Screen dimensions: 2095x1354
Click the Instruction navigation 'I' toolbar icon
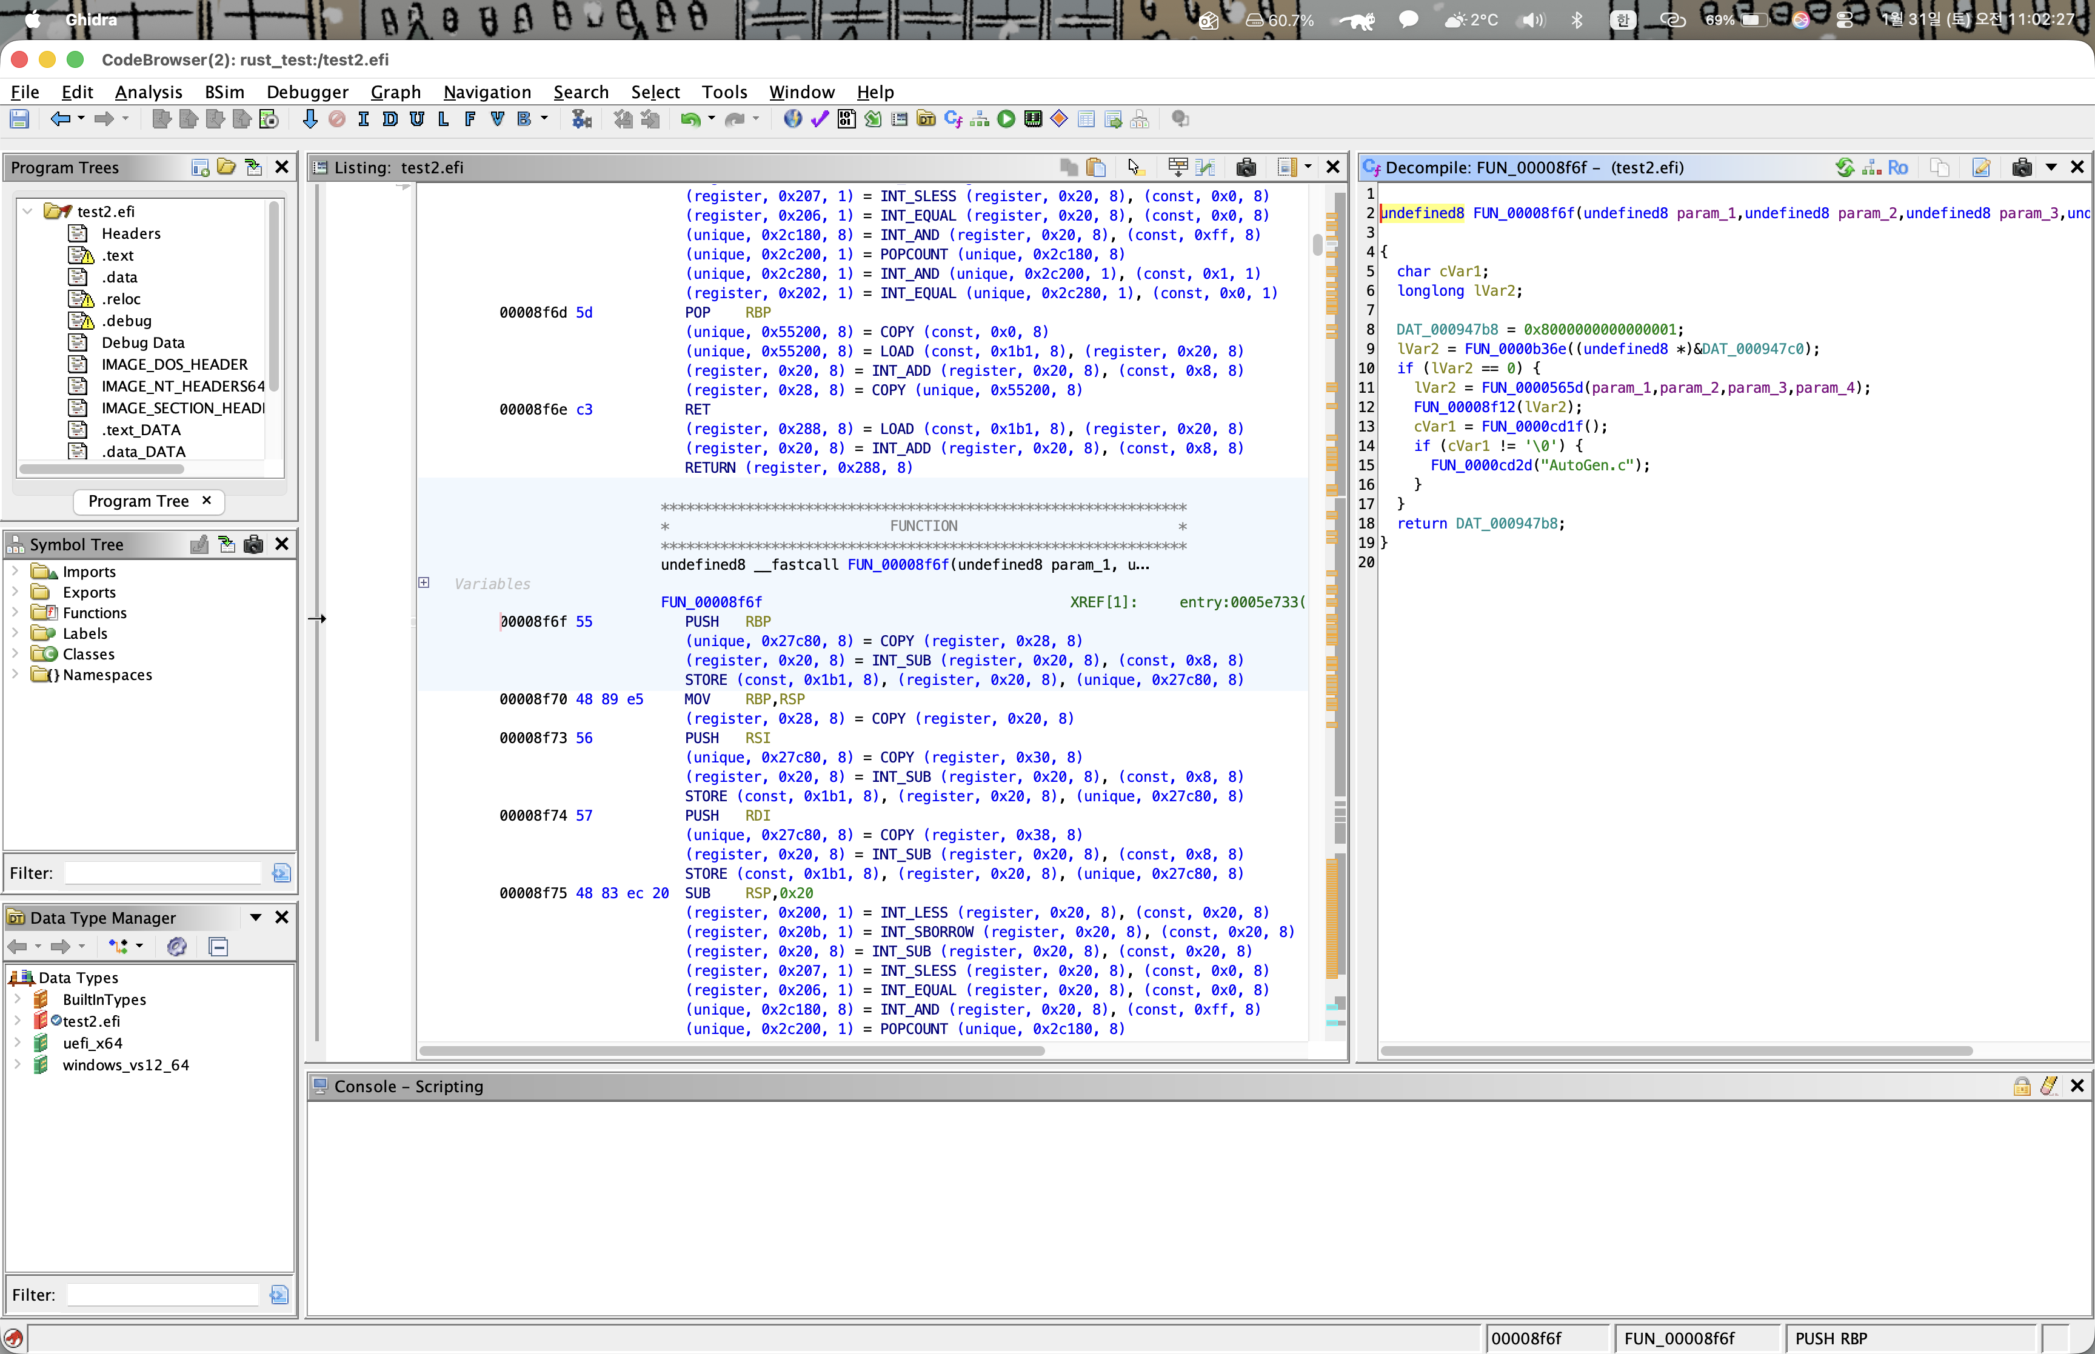[363, 119]
